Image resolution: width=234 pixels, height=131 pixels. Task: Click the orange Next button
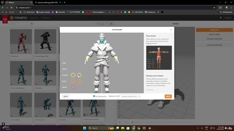(168, 96)
